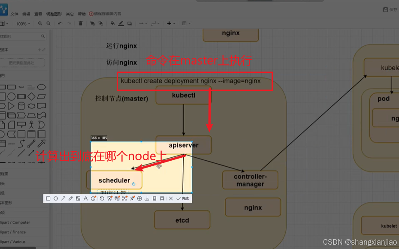Click the undo arrow in editor toolbar
The height and width of the screenshot is (249, 399).
point(60,24)
